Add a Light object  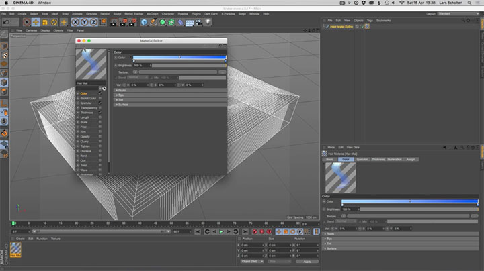tap(208, 22)
